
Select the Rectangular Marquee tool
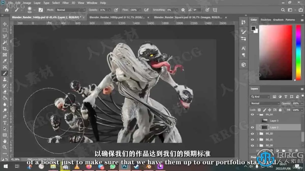[x=5, y=30]
